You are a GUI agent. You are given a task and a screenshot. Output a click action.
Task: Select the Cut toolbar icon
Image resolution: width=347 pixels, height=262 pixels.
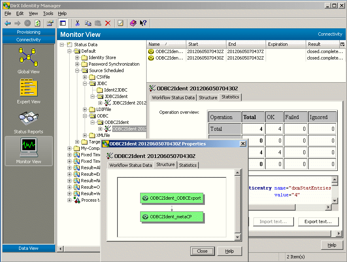click(x=77, y=23)
